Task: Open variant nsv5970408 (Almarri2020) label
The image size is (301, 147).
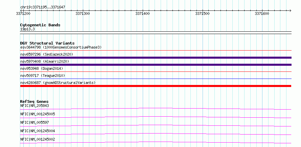Action: click(x=45, y=61)
